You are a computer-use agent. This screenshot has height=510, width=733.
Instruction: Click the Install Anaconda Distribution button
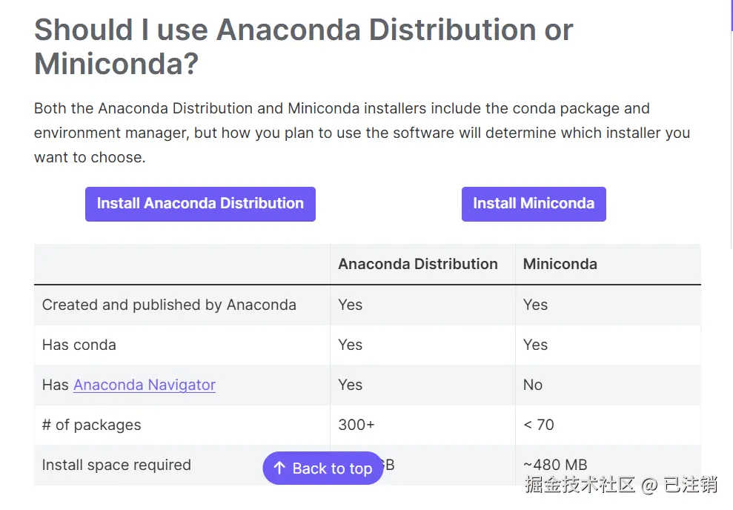(200, 204)
